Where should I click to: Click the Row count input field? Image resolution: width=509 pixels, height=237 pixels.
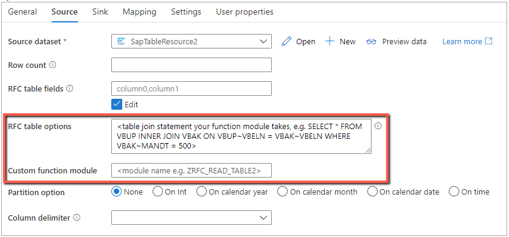192,65
